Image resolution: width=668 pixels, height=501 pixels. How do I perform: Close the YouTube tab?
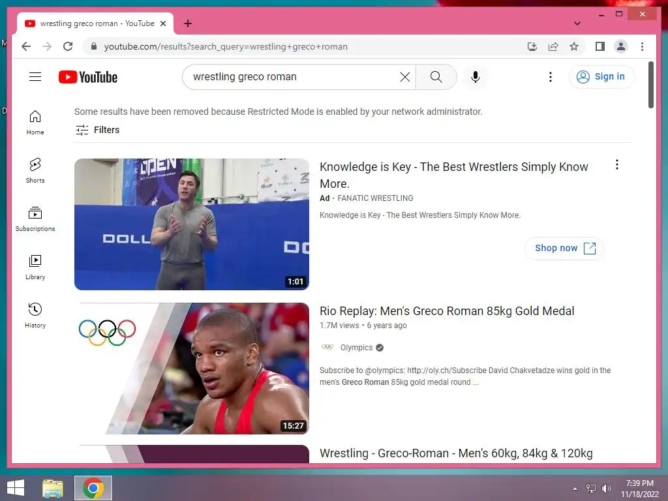click(162, 24)
